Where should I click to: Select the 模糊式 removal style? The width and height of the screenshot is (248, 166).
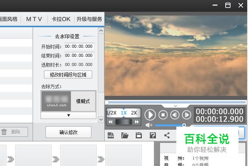(x=69, y=101)
